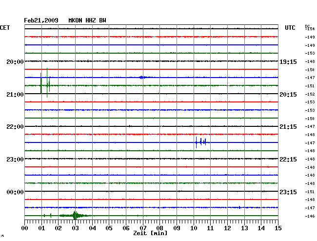Click the minute tick label "13"
This screenshot has width=317, height=241.
244,228
